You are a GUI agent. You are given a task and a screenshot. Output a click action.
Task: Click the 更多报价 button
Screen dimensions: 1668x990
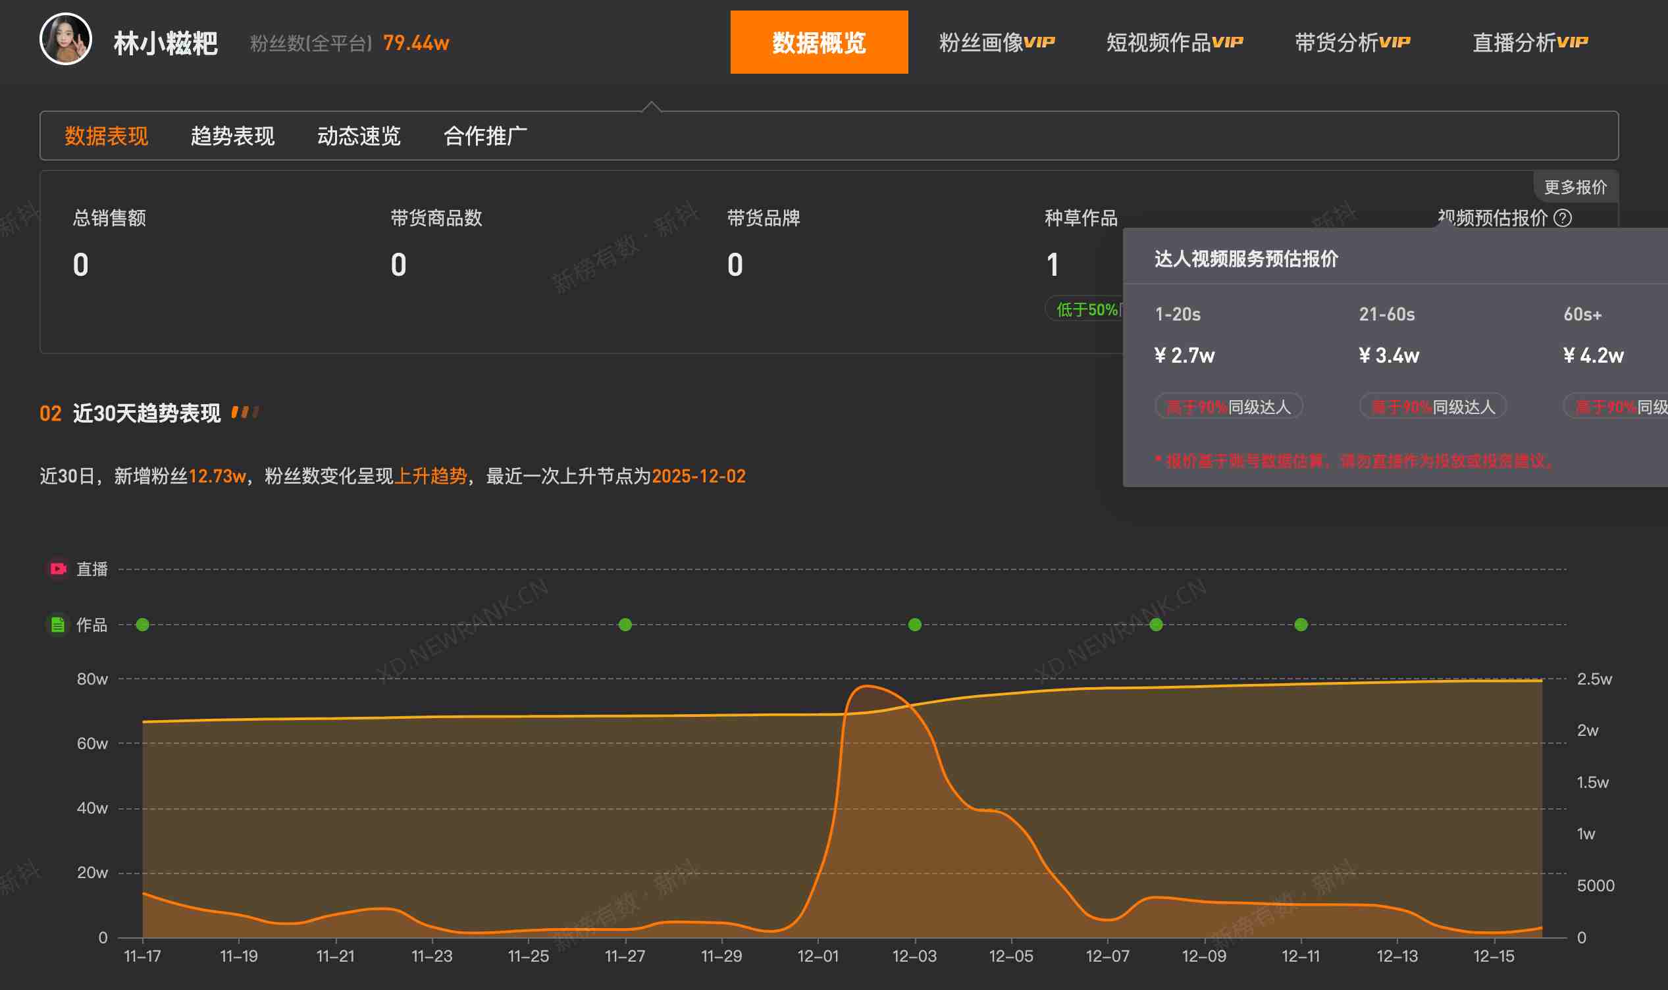[x=1578, y=187]
